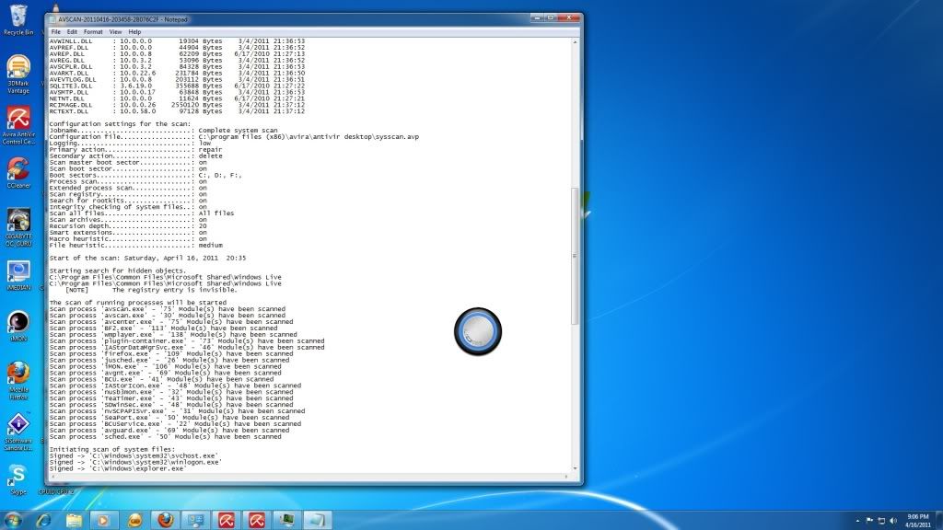Switch to Firefox in the taskbar
943x530 pixels.
click(x=166, y=520)
